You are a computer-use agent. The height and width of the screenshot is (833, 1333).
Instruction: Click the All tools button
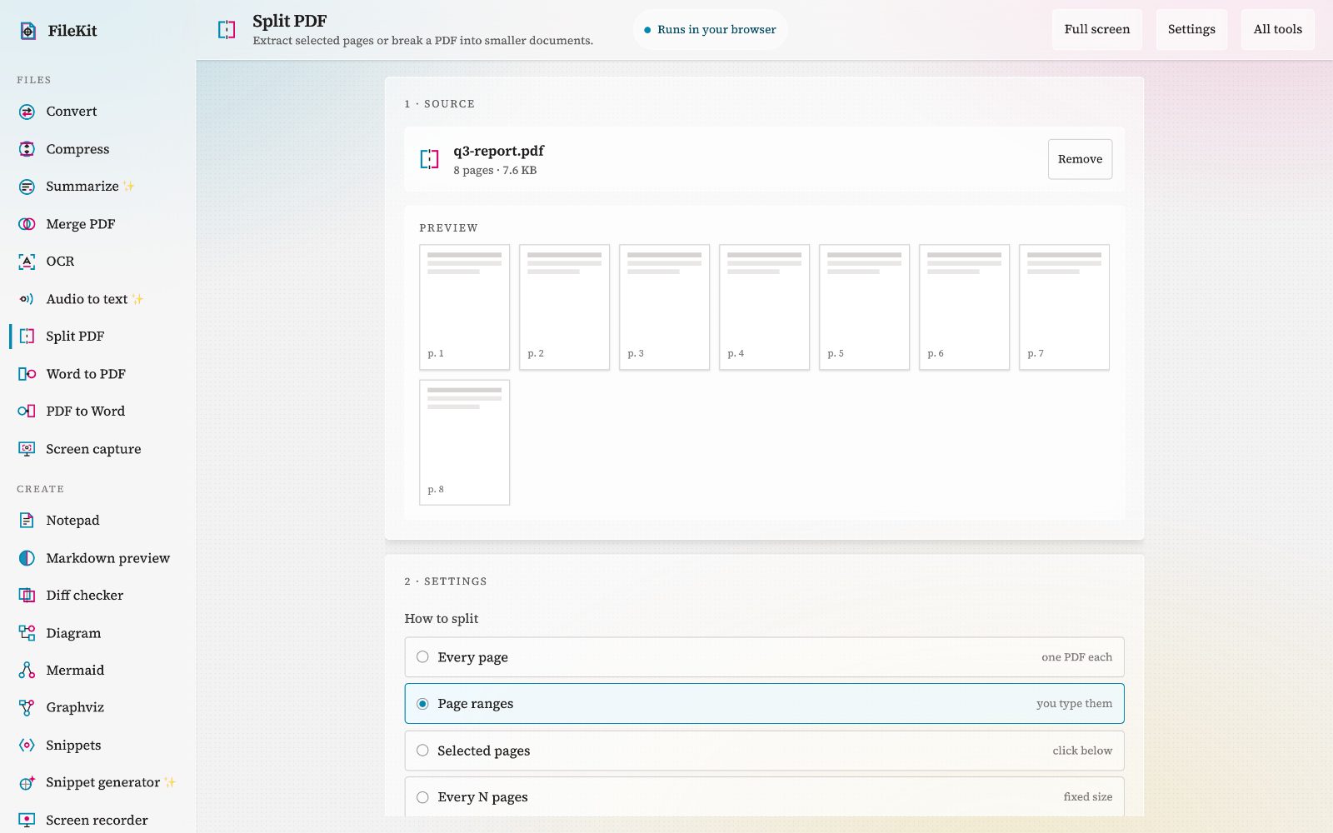tap(1278, 30)
